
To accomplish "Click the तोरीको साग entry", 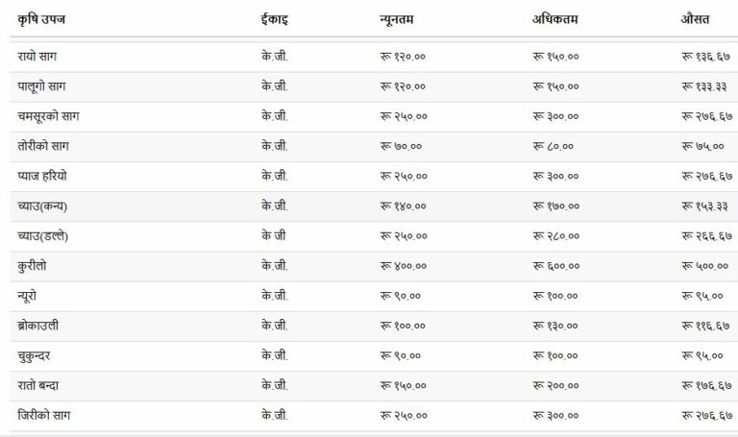I will 43,146.
